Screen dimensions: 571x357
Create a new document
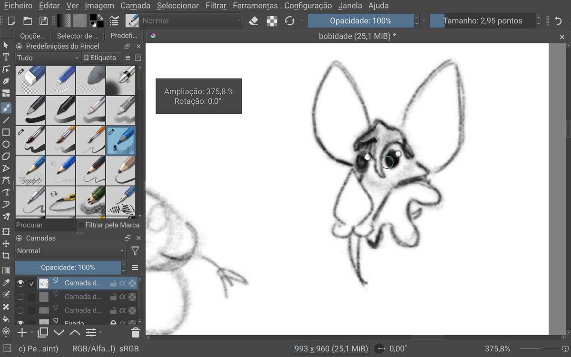12,20
